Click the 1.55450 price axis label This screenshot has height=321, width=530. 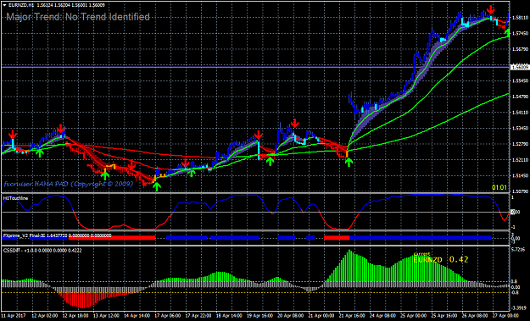520,81
